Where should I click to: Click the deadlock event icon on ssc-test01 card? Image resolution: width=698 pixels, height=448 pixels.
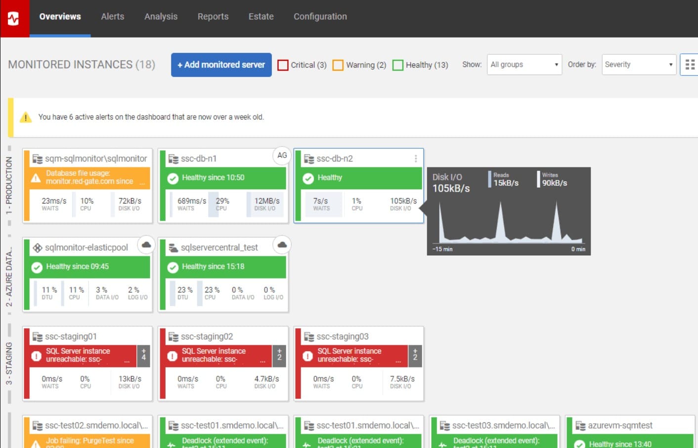(172, 444)
